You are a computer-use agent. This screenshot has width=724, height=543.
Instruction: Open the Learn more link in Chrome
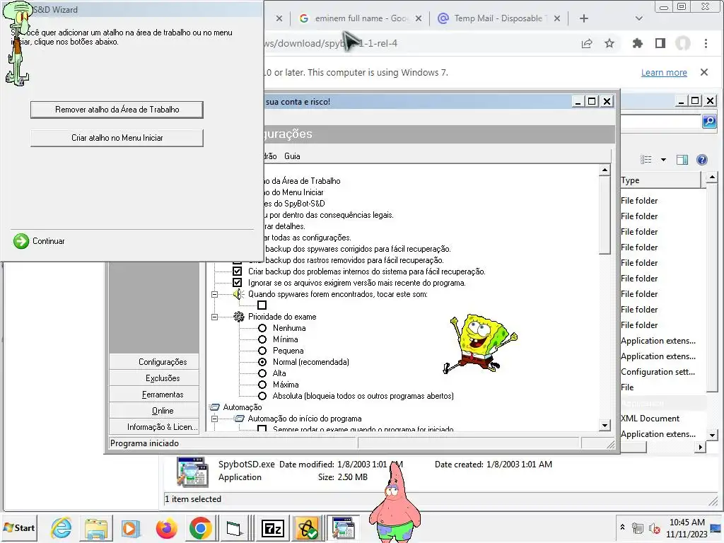point(664,73)
